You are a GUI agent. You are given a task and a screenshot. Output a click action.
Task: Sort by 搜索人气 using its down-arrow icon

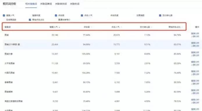[x=59, y=27]
